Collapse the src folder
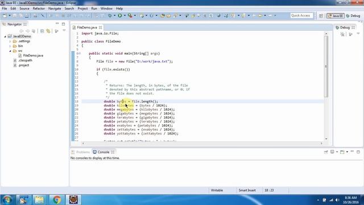 [10, 51]
